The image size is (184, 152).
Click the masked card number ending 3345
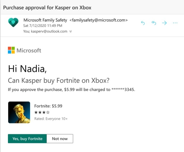click(123, 90)
